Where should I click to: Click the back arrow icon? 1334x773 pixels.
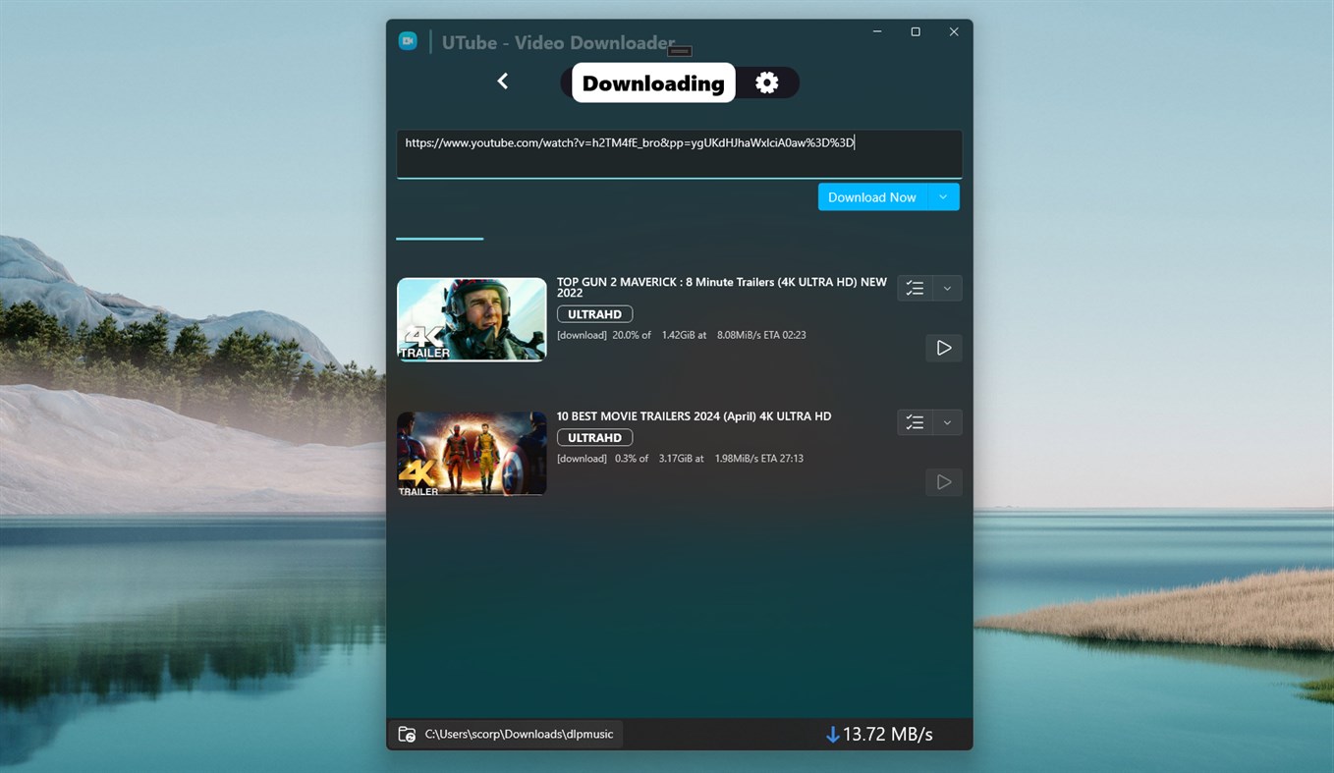click(502, 82)
